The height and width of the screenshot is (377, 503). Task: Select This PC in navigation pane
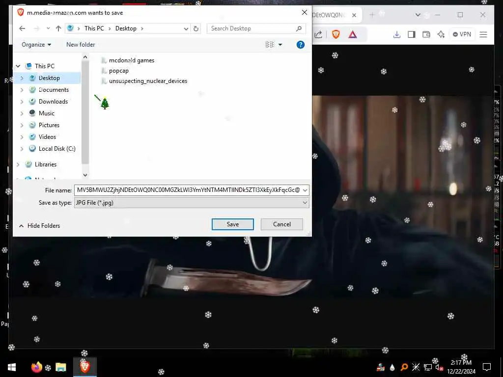45,66
